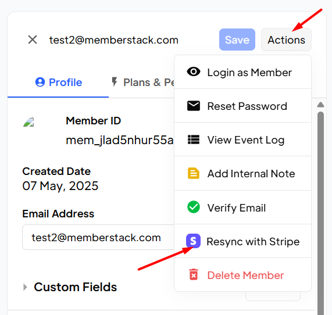
Task: Click the envelope icon beside Reset Password
Action: coord(194,106)
